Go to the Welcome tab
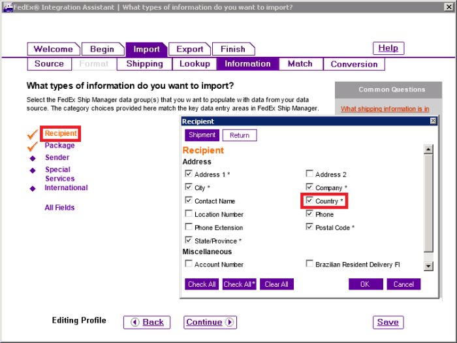The width and height of the screenshot is (457, 343). click(x=54, y=49)
